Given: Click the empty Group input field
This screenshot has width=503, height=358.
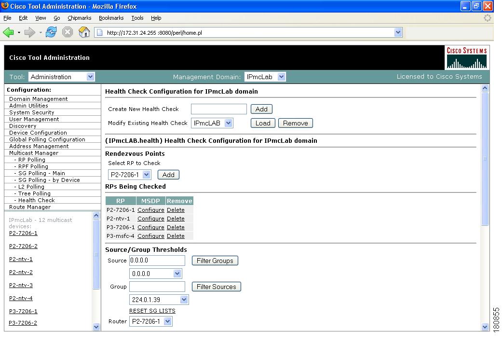Looking at the screenshot, I should point(157,287).
